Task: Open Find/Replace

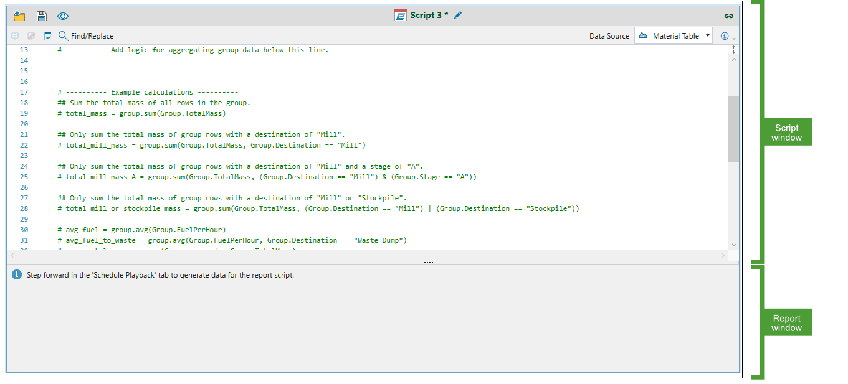Action: click(86, 36)
